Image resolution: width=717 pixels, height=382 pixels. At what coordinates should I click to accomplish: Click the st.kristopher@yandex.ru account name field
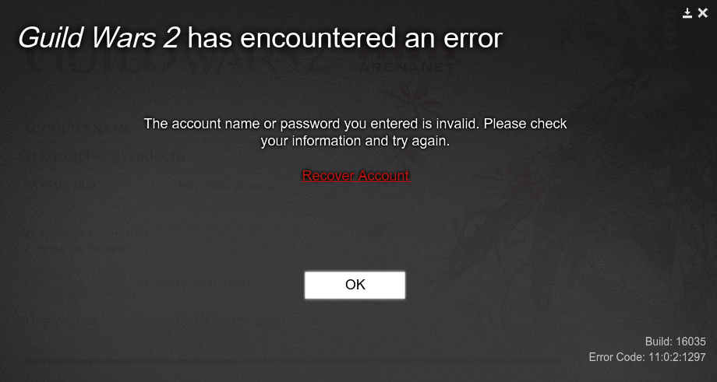point(105,156)
